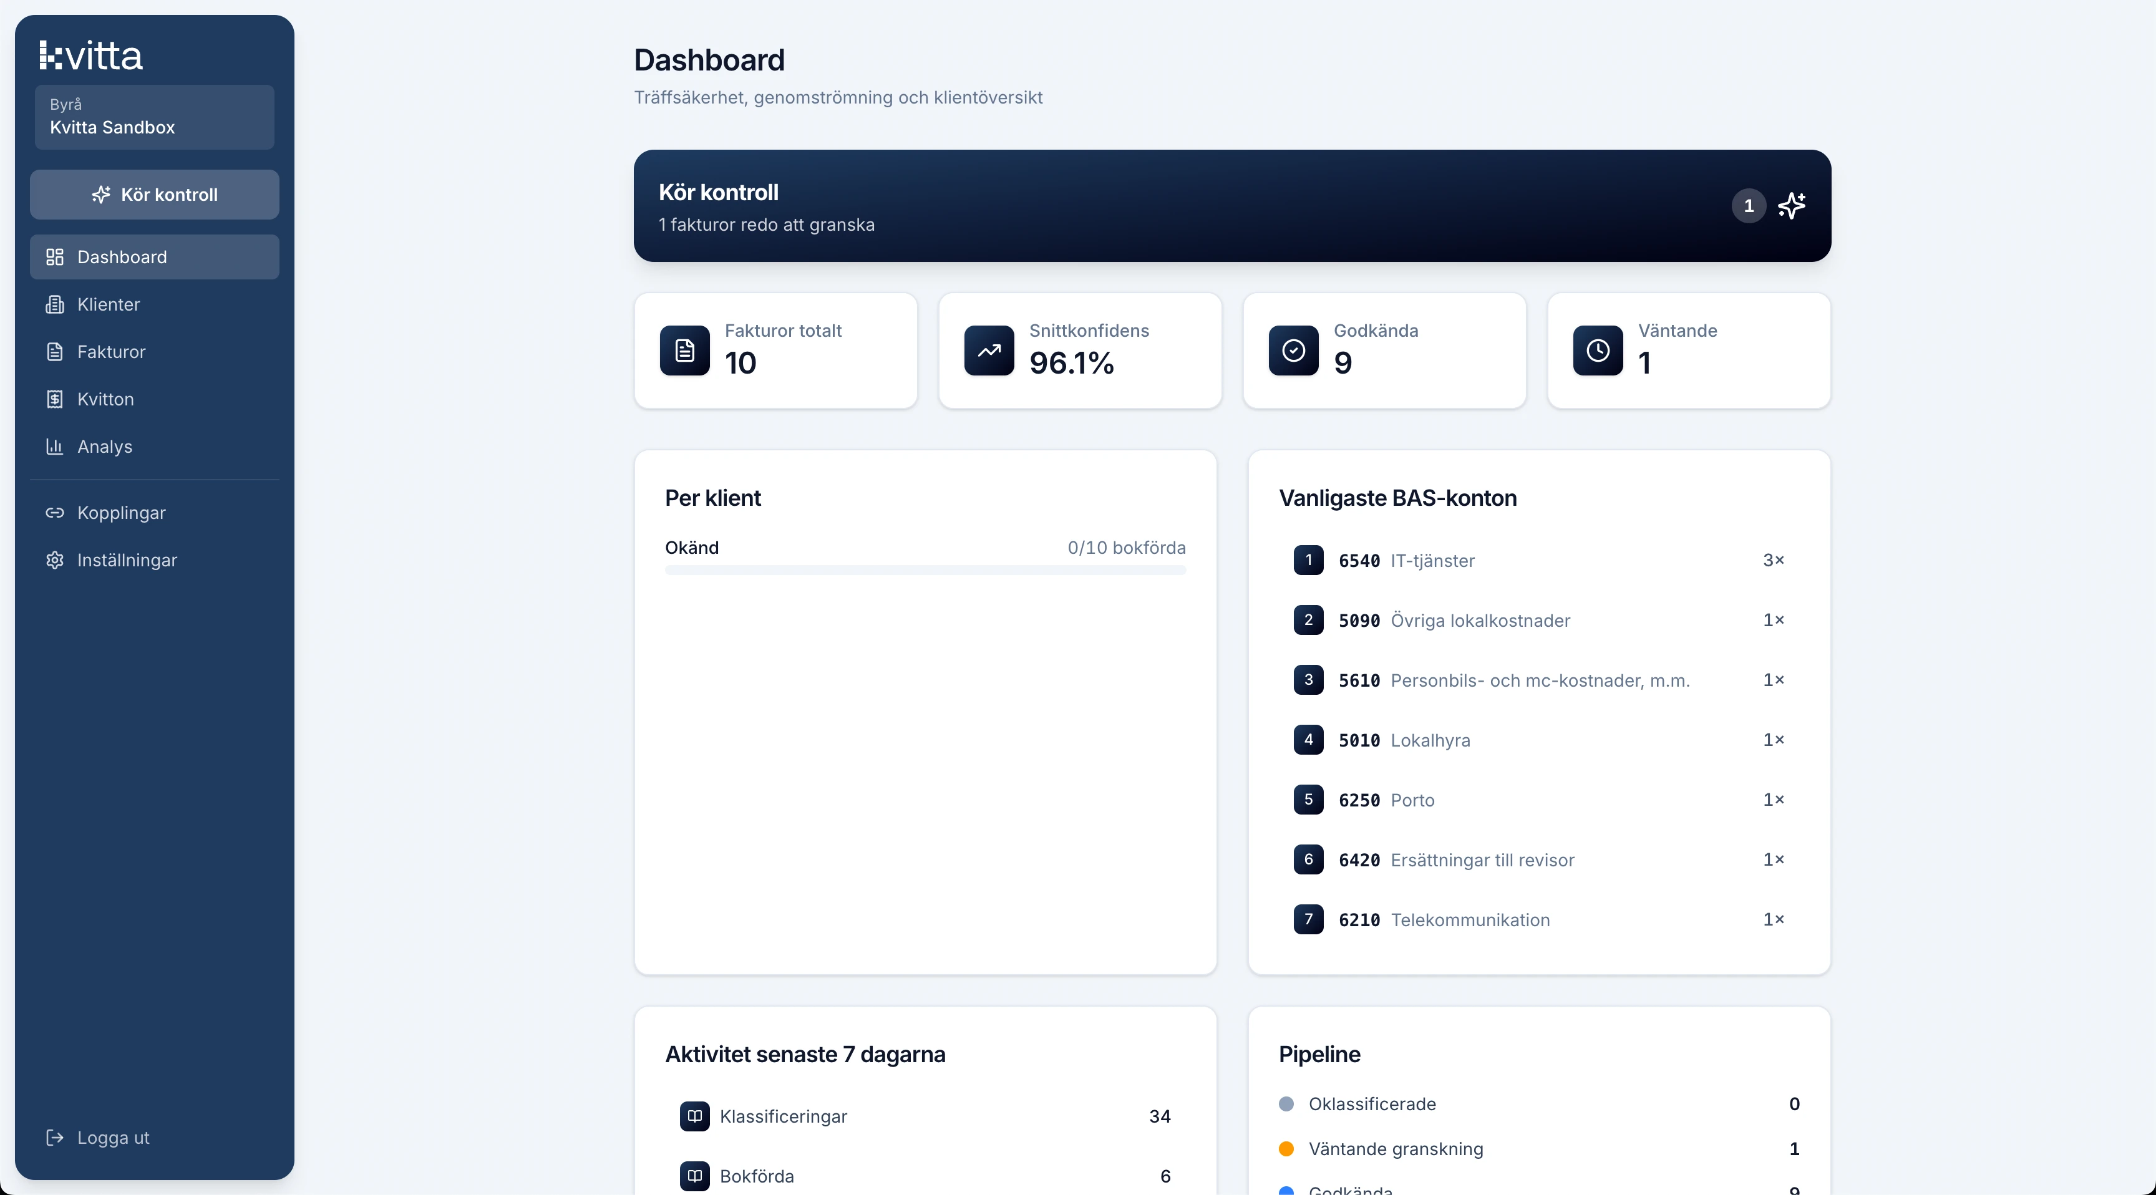Open Kopplingar in the sidebar
This screenshot has height=1195, width=2156.
pyautogui.click(x=155, y=513)
